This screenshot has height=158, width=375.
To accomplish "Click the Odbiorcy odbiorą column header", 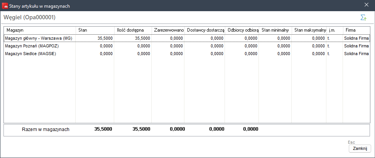I will point(242,30).
